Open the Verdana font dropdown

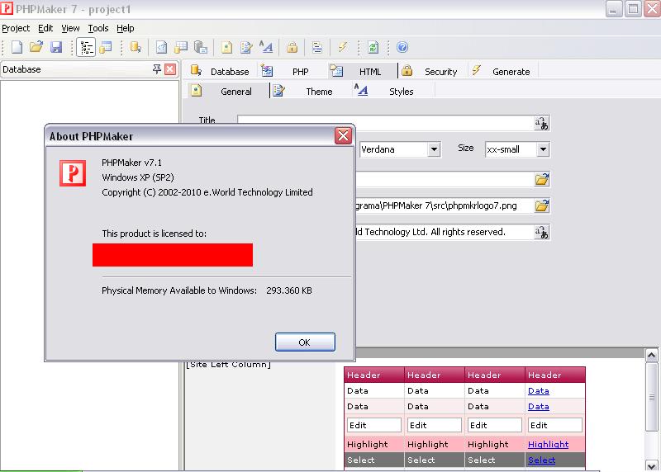pyautogui.click(x=434, y=149)
